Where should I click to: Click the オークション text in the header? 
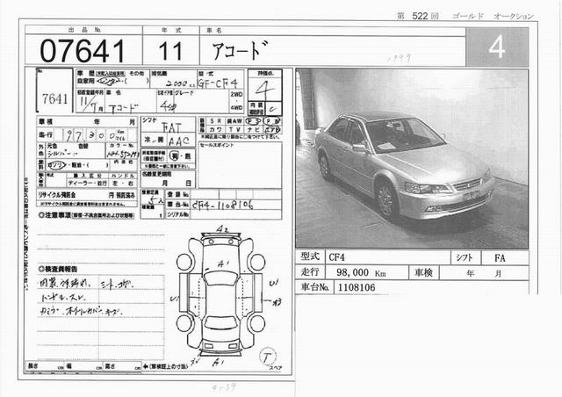pyautogui.click(x=514, y=16)
